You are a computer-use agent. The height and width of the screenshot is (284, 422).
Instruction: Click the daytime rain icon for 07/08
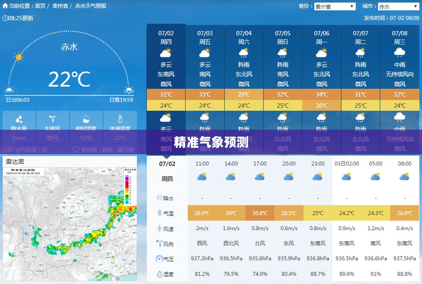tap(400, 53)
